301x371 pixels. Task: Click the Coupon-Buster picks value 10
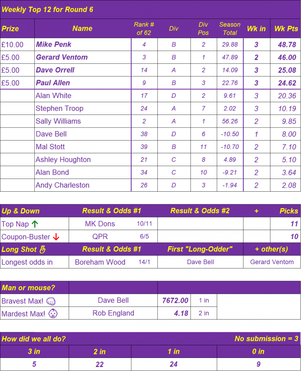tap(294, 237)
